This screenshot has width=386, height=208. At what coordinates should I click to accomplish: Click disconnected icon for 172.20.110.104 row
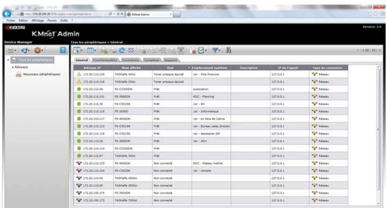pyautogui.click(x=79, y=170)
